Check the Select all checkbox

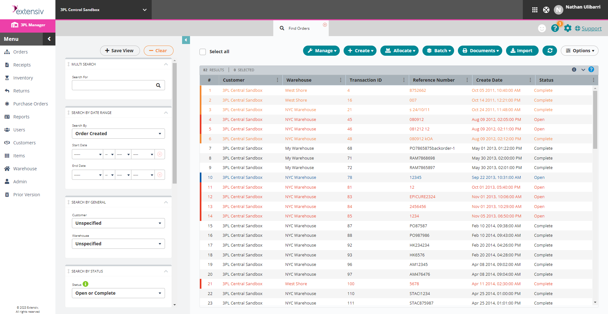[203, 52]
